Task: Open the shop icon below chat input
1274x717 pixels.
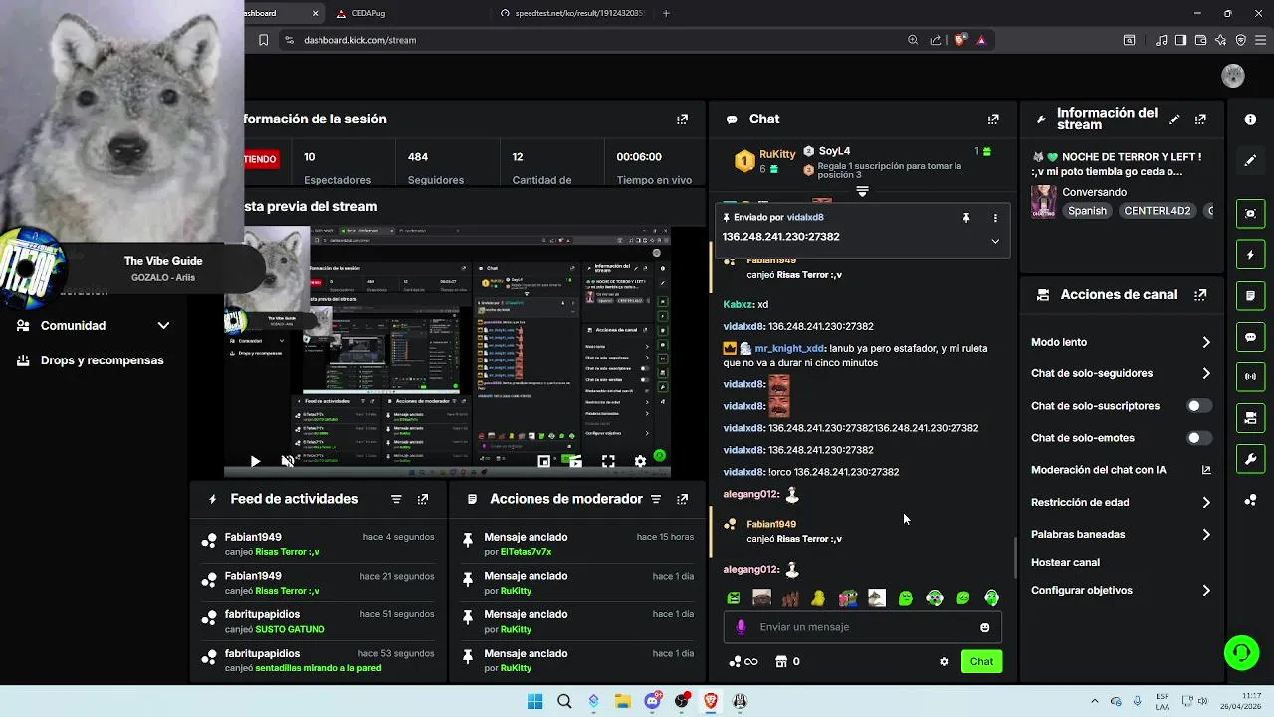Action: [781, 661]
